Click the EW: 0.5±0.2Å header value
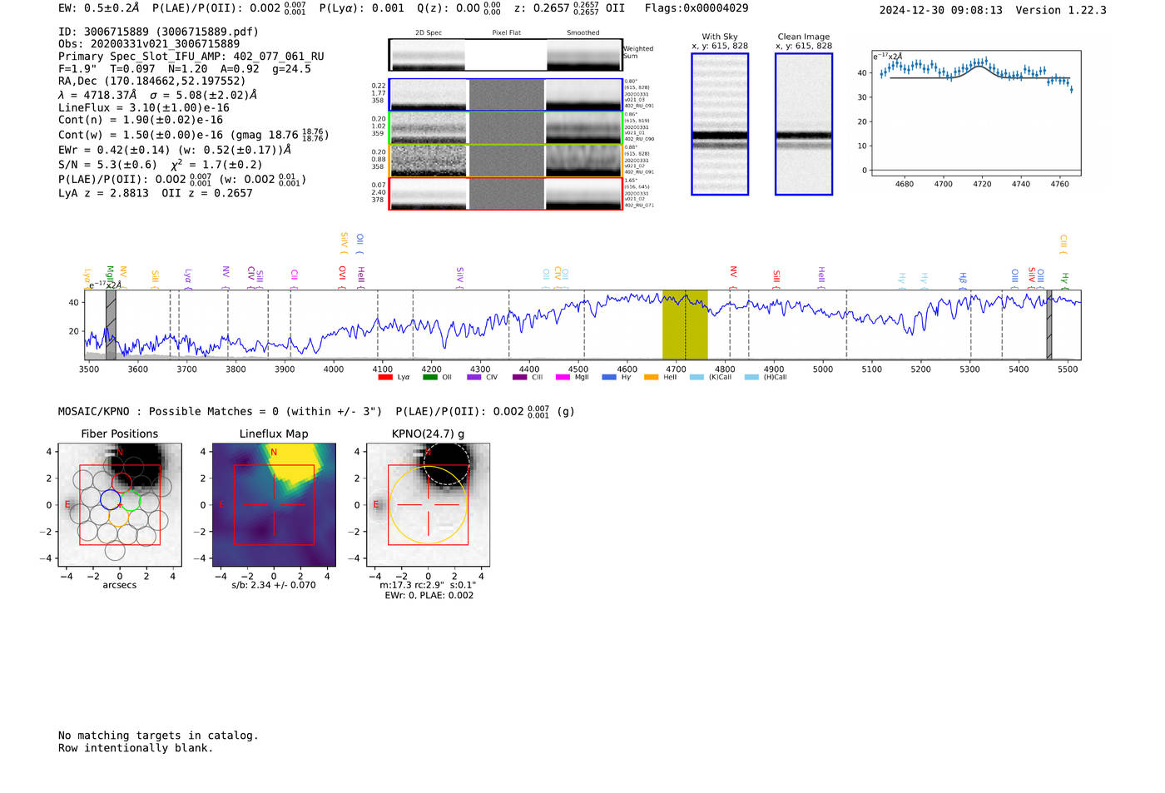Screen dimensions: 1165x793 pos(99,8)
